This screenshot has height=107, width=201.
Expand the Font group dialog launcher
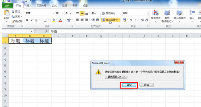click(x=72, y=26)
